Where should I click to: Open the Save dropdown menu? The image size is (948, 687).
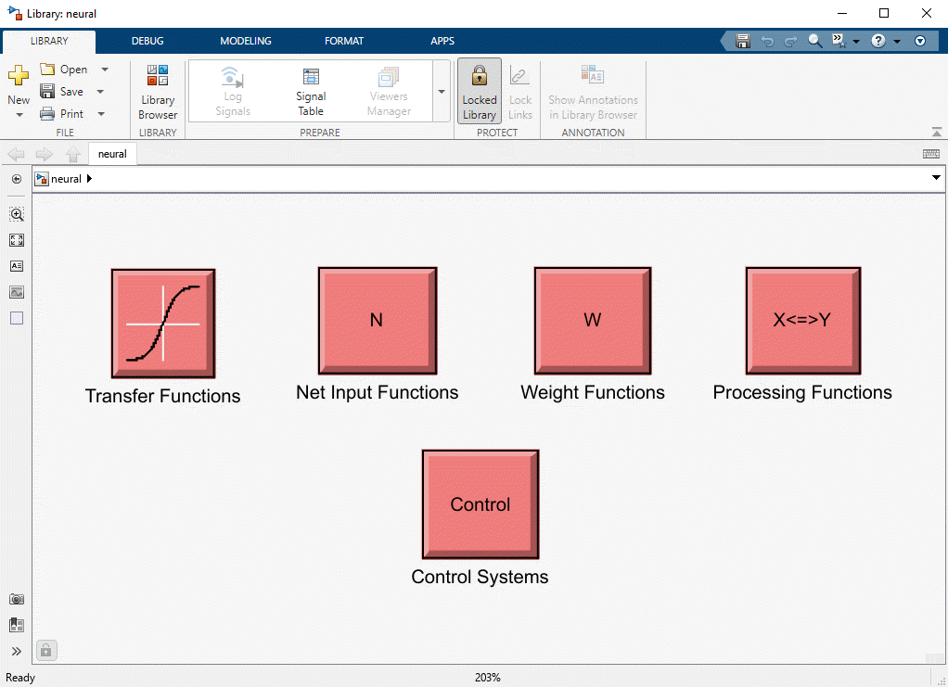point(100,91)
